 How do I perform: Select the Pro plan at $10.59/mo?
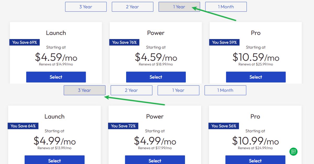(x=256, y=77)
